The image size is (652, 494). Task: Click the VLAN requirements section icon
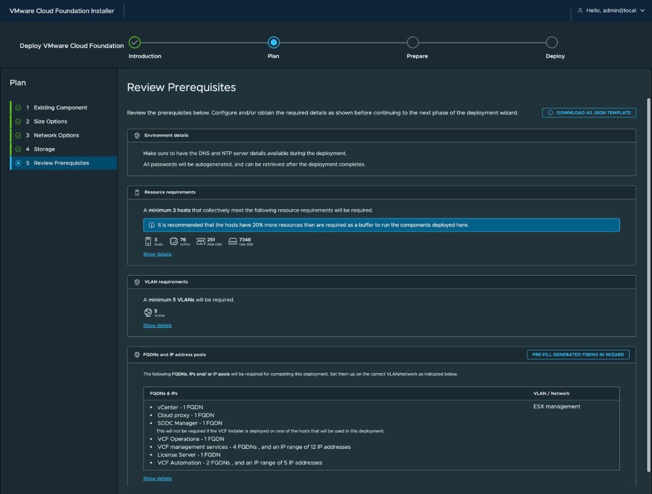(x=137, y=282)
